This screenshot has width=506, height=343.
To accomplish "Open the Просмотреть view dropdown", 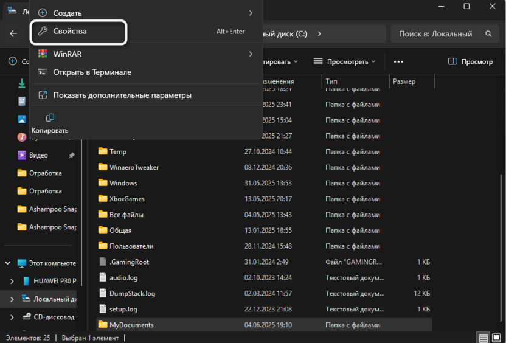I will click(344, 61).
